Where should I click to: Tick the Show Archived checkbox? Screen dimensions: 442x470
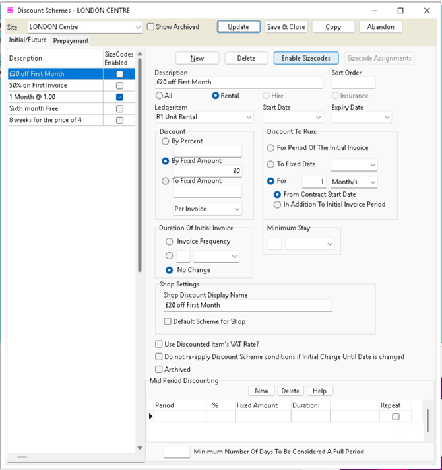[150, 26]
